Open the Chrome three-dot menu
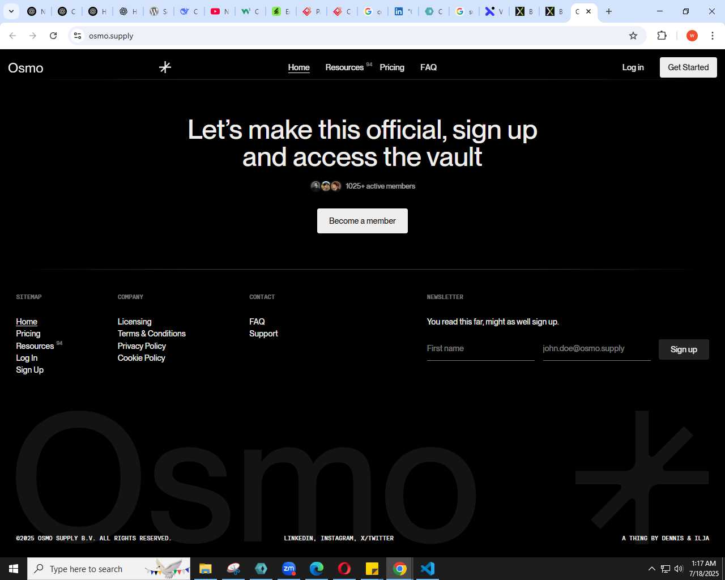This screenshot has height=580, width=725. 713,36
